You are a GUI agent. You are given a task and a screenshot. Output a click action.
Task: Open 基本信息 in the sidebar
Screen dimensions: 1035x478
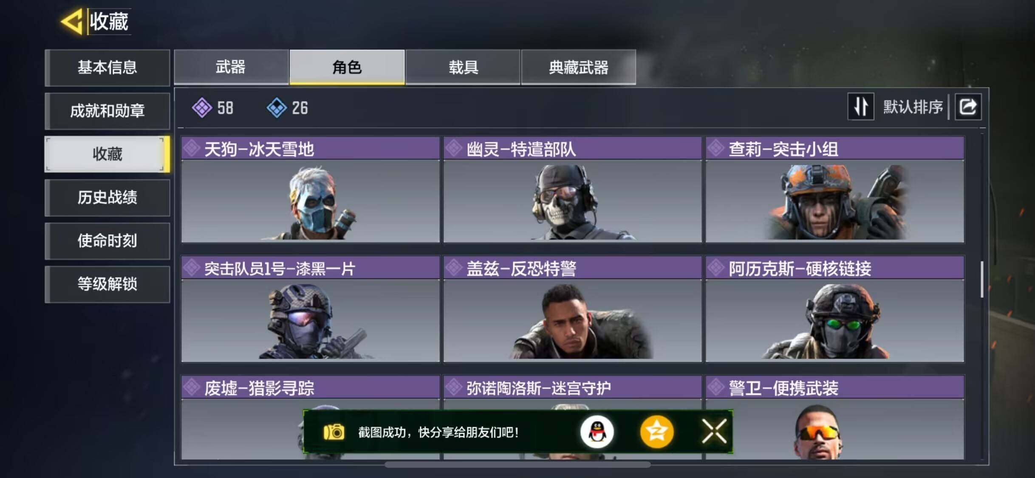(107, 68)
